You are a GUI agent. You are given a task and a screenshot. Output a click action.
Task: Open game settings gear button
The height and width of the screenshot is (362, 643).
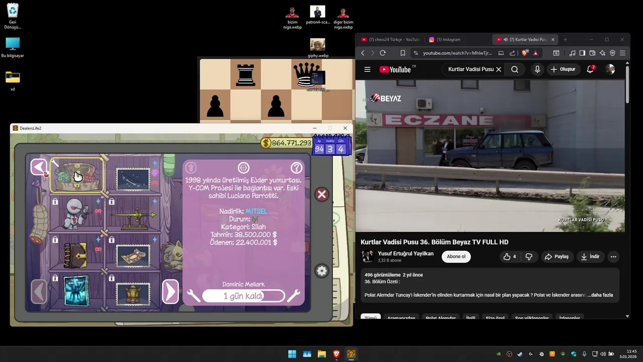322,271
